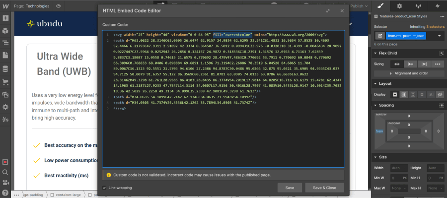Image resolution: width=447 pixels, height=198 pixels.
Task: Open the styles panel three-dot options
Action: 442,16
